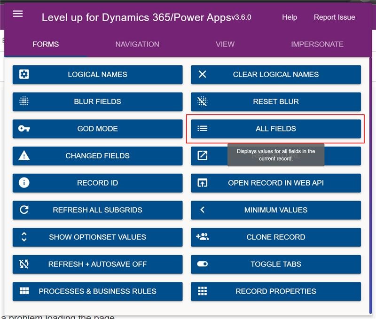Image resolution: width=376 pixels, height=319 pixels.
Task: Click the vertical scrollbar on popup's right edge
Action: click(x=370, y=185)
